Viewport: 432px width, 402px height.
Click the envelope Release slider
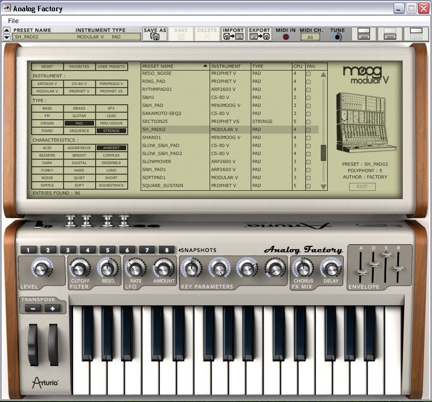click(398, 268)
